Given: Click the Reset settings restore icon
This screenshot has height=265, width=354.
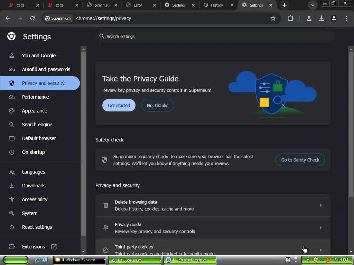Looking at the screenshot, I should point(11,227).
